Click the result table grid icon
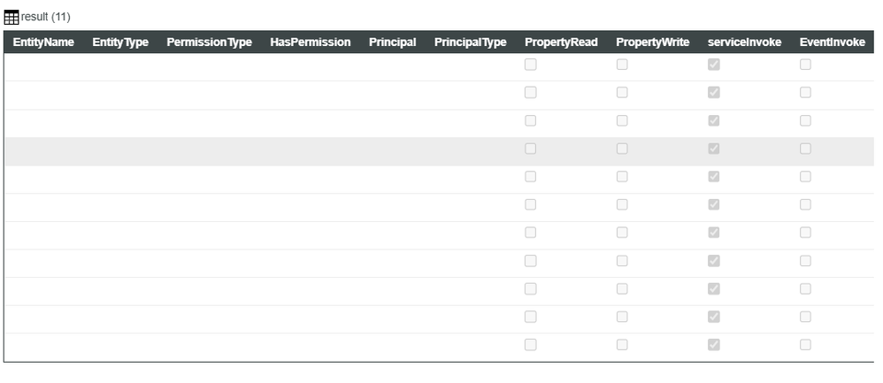Viewport: 883px width, 383px height. [12, 18]
